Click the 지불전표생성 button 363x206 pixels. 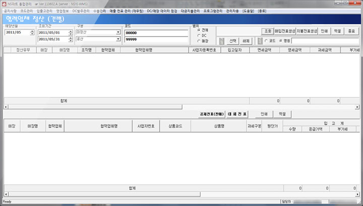pyautogui.click(x=307, y=31)
